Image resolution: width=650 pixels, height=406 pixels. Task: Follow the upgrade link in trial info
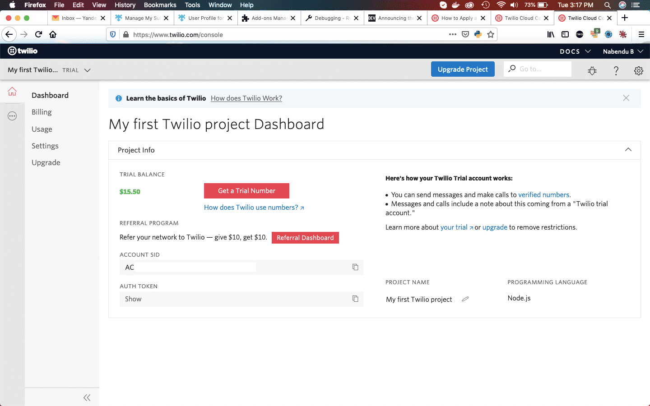point(495,227)
